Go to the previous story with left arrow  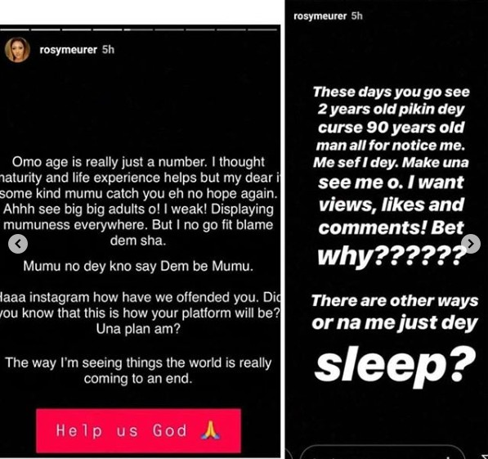coord(18,244)
